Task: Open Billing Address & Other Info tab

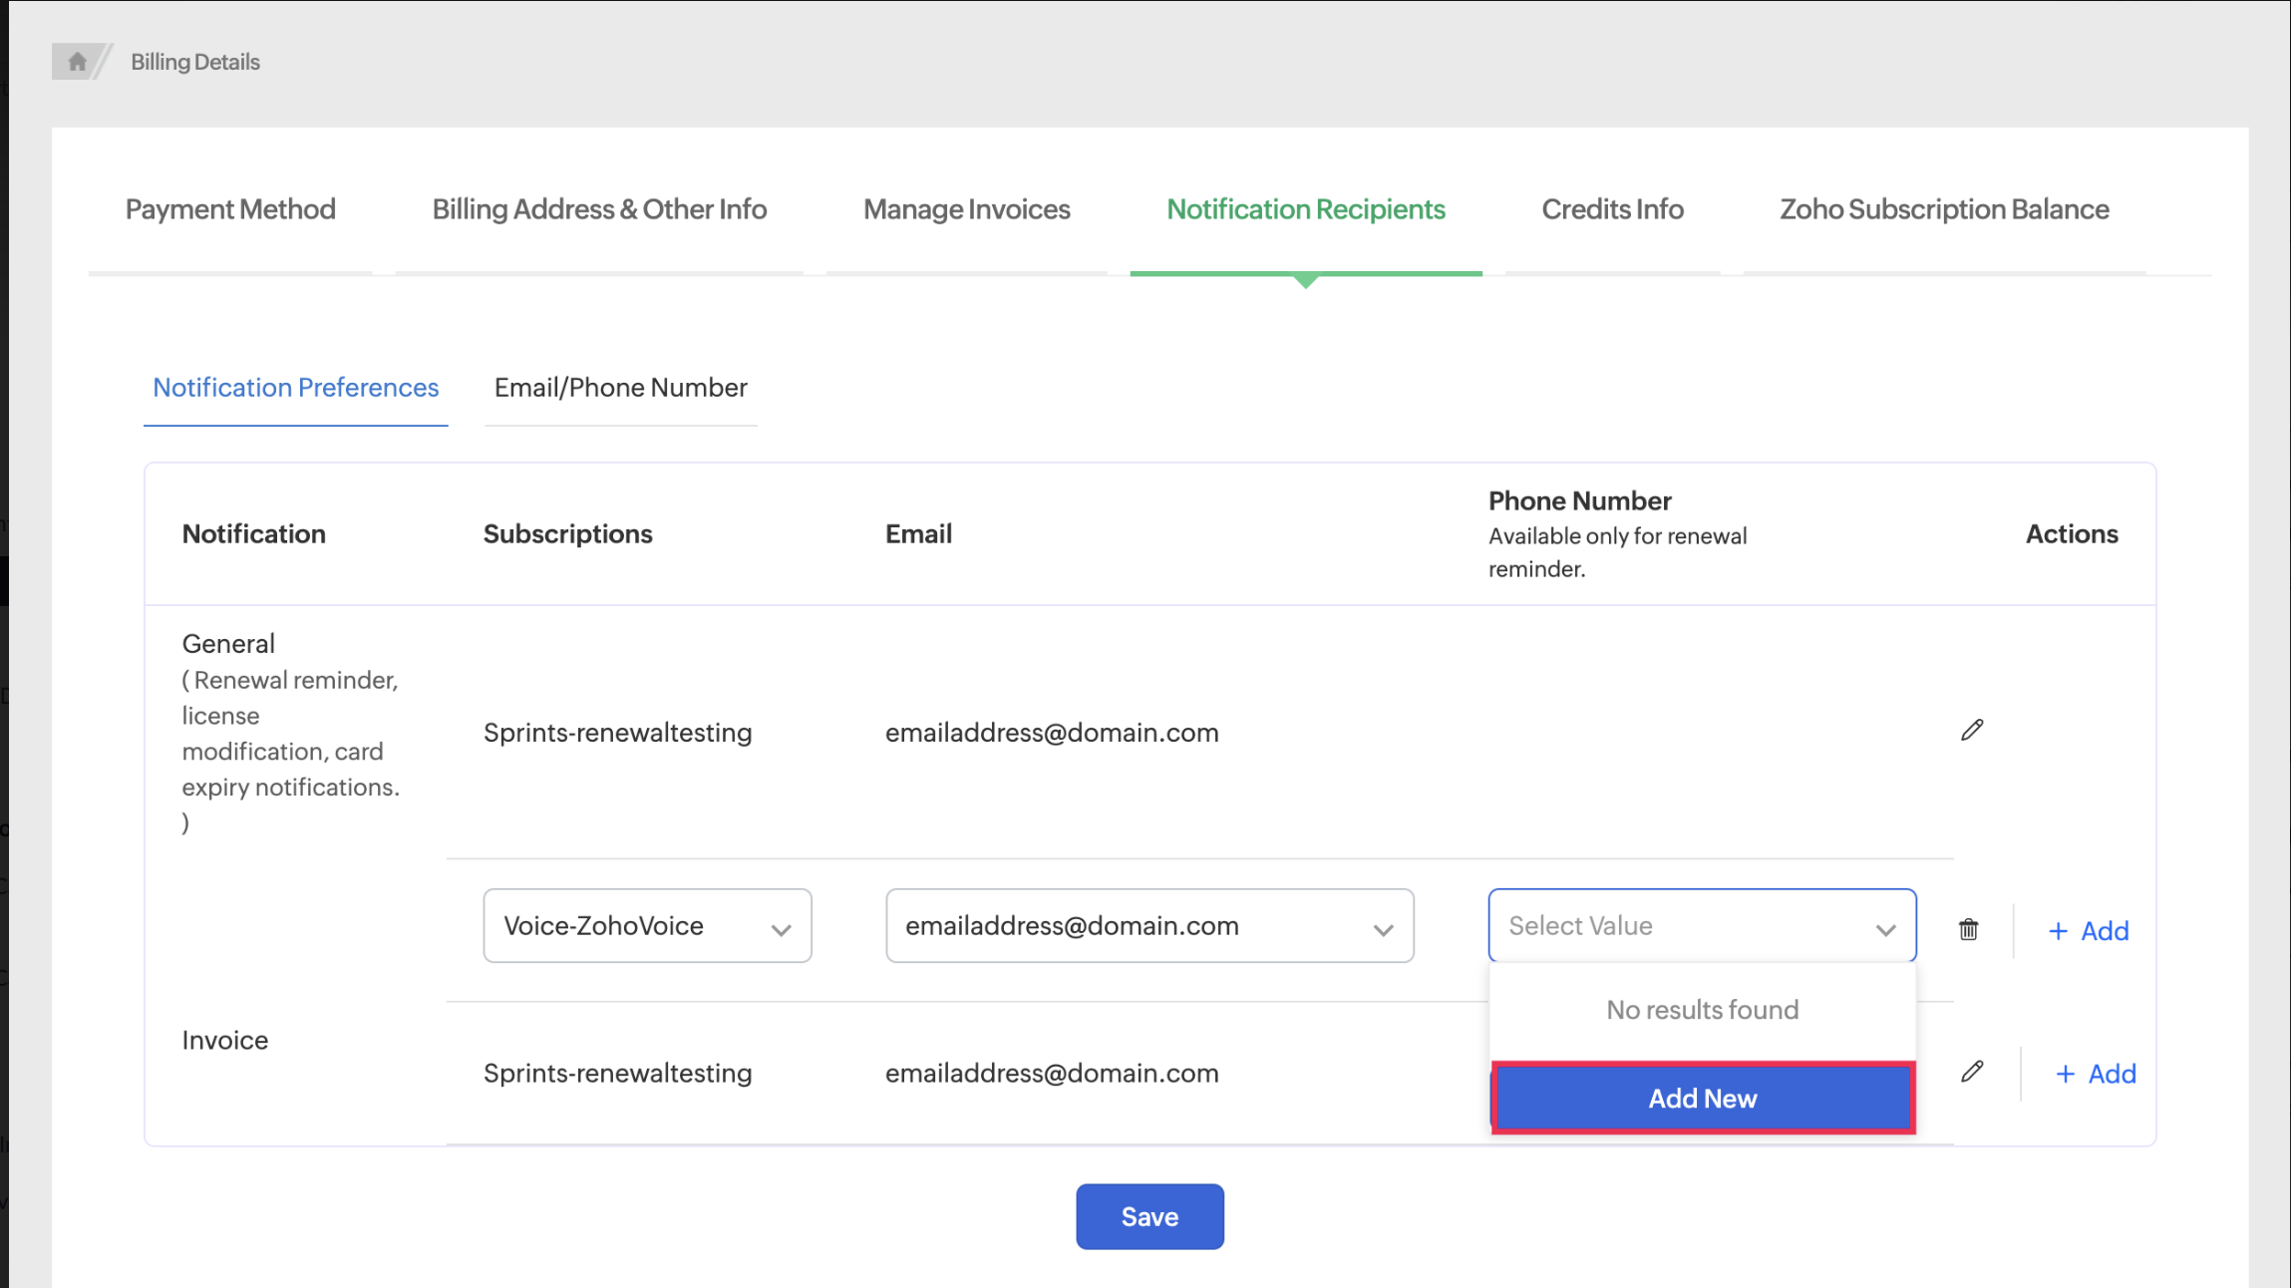Action: (599, 209)
